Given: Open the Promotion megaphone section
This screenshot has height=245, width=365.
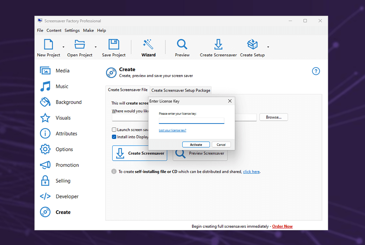Looking at the screenshot, I should tap(60, 165).
